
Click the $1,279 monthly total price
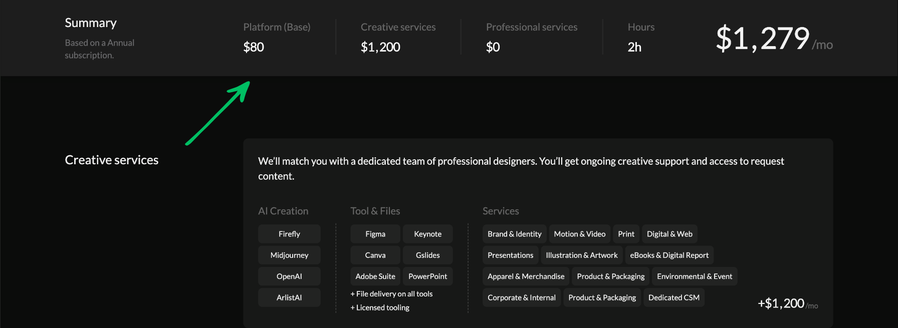(763, 39)
